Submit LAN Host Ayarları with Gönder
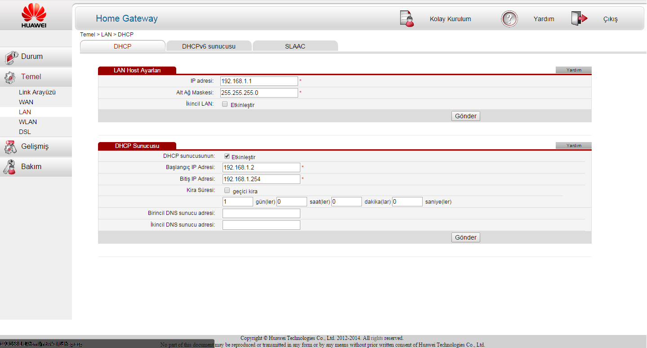This screenshot has width=647, height=348. 466,116
